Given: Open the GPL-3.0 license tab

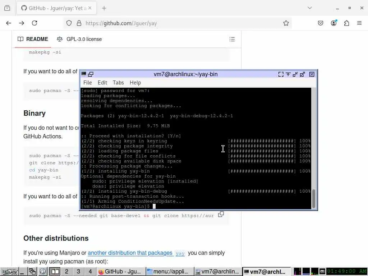Looking at the screenshot, I should 79,39.
